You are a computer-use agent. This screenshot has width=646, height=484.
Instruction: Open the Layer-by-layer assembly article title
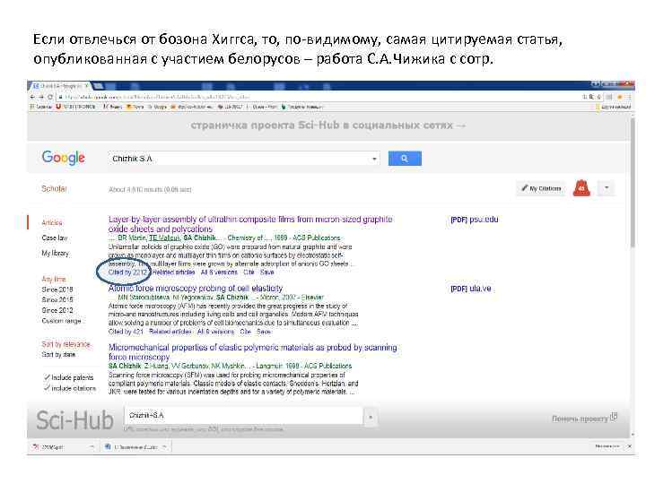(250, 224)
